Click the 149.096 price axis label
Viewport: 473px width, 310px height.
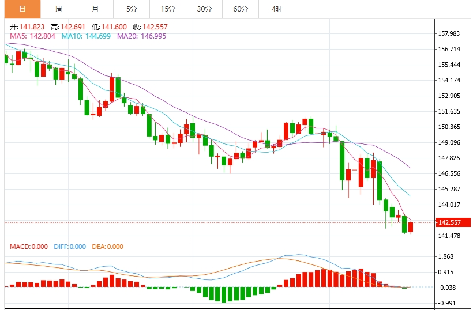pyautogui.click(x=449, y=142)
